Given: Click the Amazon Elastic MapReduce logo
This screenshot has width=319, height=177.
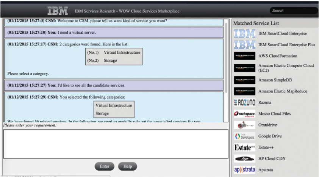Looking at the screenshot, I should click(x=244, y=91).
